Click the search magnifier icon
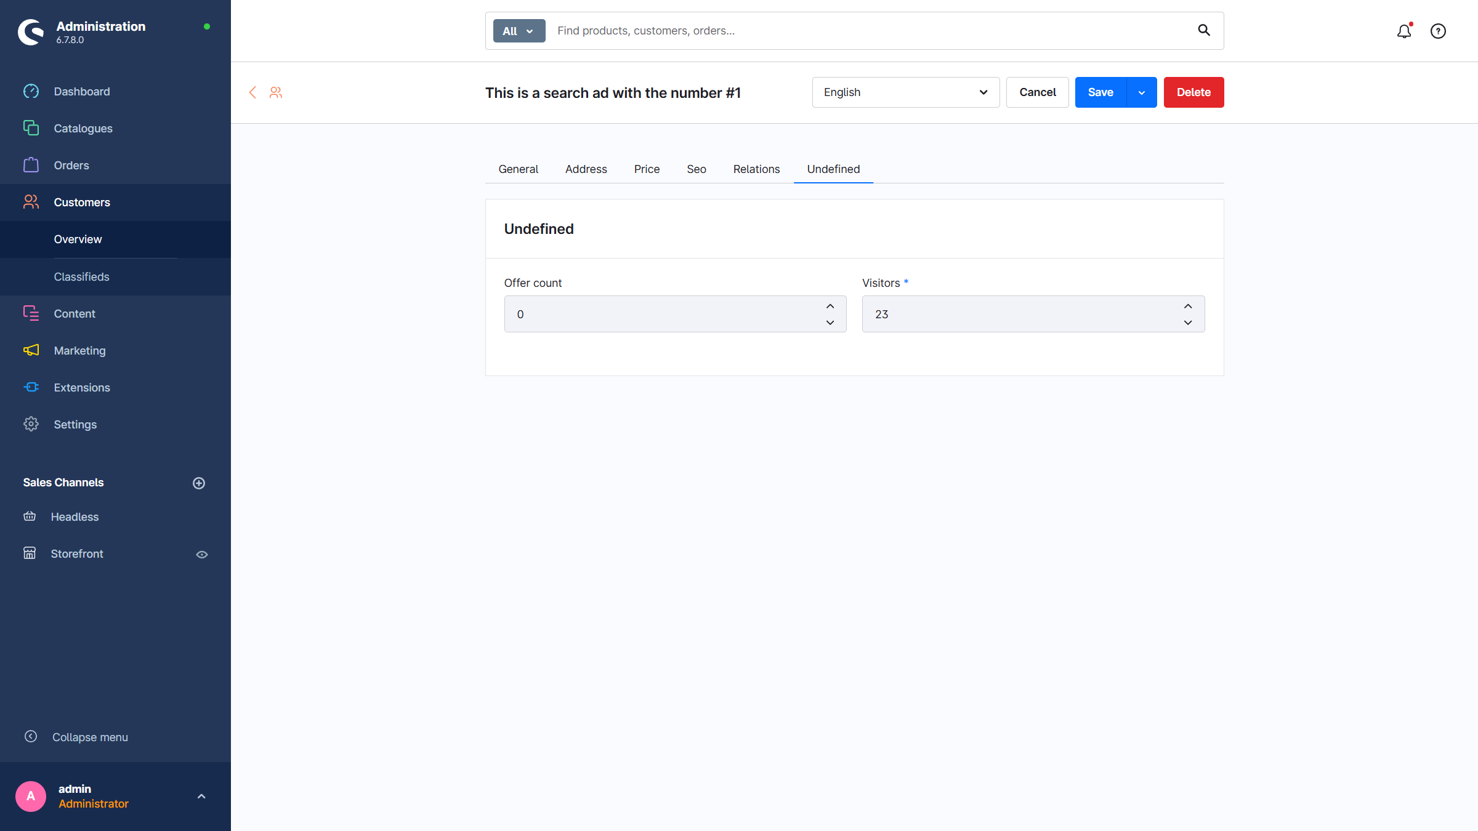 coord(1203,30)
